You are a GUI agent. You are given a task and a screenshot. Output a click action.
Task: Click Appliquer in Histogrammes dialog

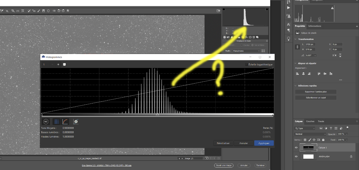[x=264, y=143]
